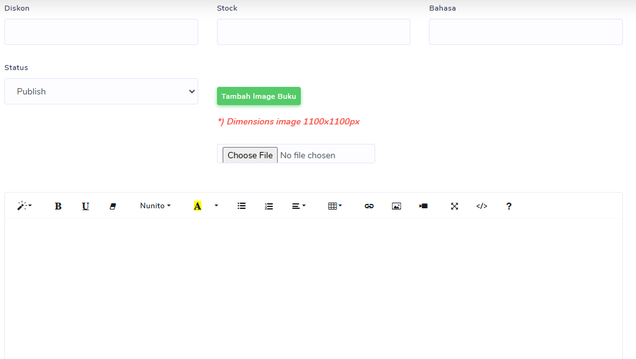Screen dimensions: 636x359
Task: Toggle bold formatting in editor toolbar
Action: (x=58, y=206)
